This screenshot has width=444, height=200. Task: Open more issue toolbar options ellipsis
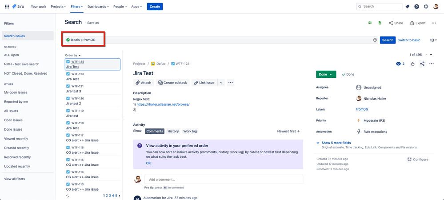(231, 83)
